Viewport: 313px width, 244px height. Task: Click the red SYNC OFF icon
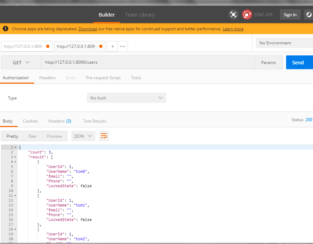[x=247, y=14]
